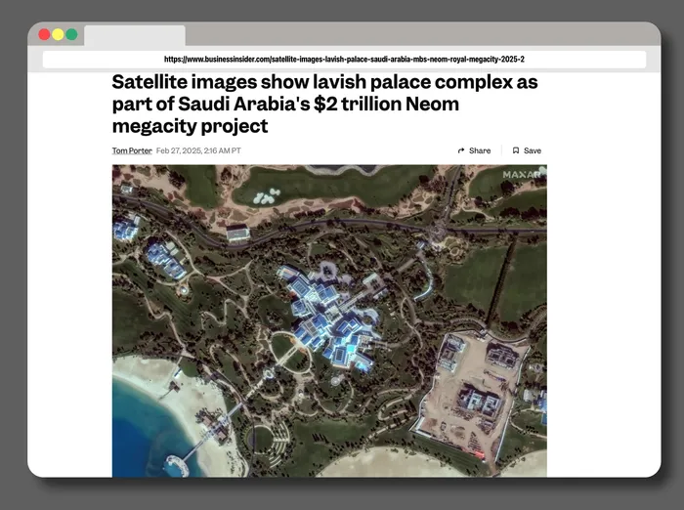Focus the businessinsider.com URL address bar
Image resolution: width=684 pixels, height=510 pixels.
click(344, 60)
